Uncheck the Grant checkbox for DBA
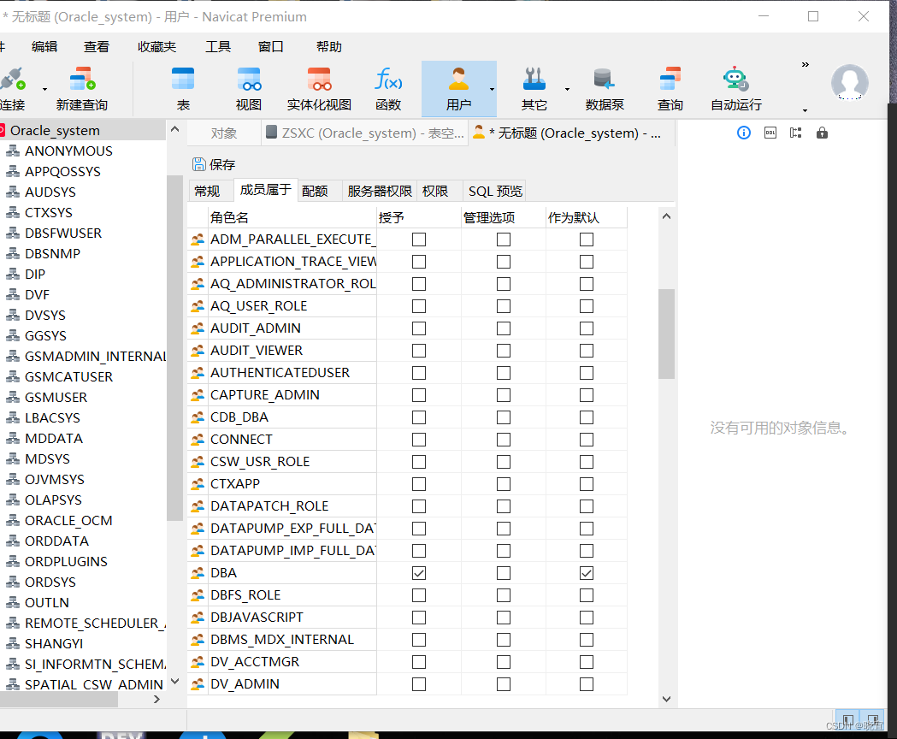Image resolution: width=897 pixels, height=739 pixels. coord(419,573)
